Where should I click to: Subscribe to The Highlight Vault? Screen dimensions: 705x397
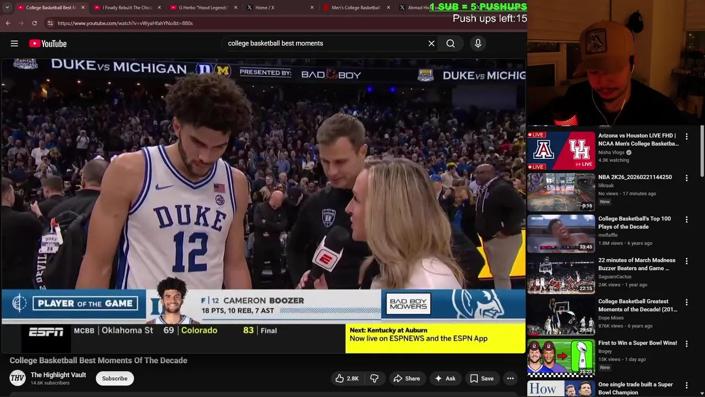pyautogui.click(x=115, y=378)
